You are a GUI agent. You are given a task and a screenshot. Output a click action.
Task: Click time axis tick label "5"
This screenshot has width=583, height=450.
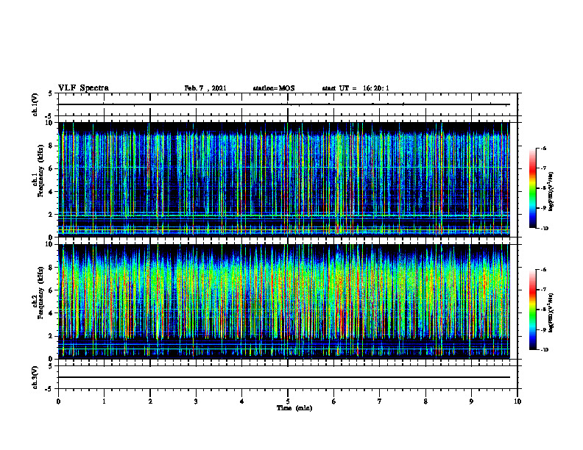(288, 401)
